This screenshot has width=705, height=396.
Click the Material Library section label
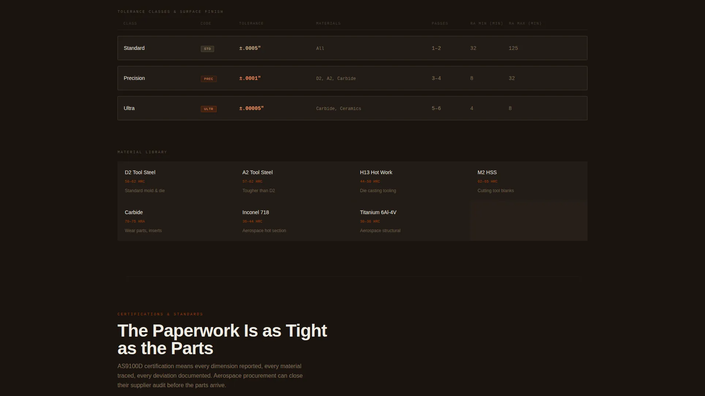[x=142, y=152]
